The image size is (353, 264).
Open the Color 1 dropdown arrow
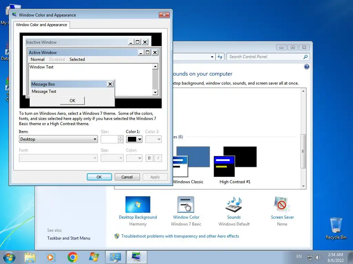click(x=140, y=140)
